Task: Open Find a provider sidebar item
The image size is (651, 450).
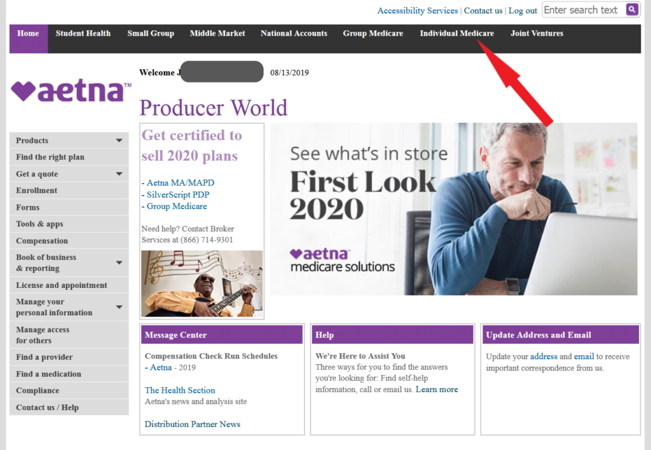Action: coord(69,357)
